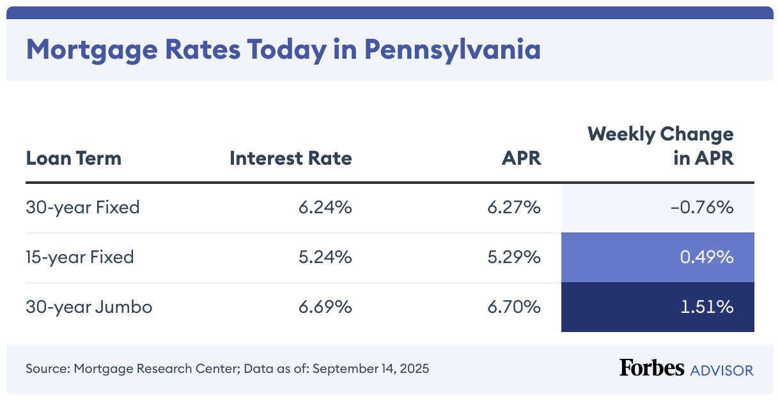Click the 5.29% APR value

coord(515,257)
